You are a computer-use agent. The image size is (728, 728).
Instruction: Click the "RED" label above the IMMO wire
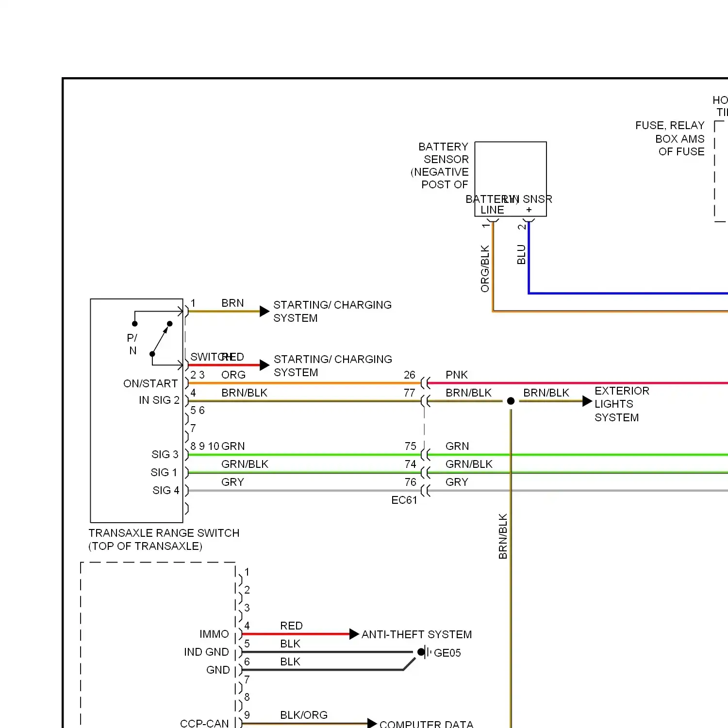point(291,626)
